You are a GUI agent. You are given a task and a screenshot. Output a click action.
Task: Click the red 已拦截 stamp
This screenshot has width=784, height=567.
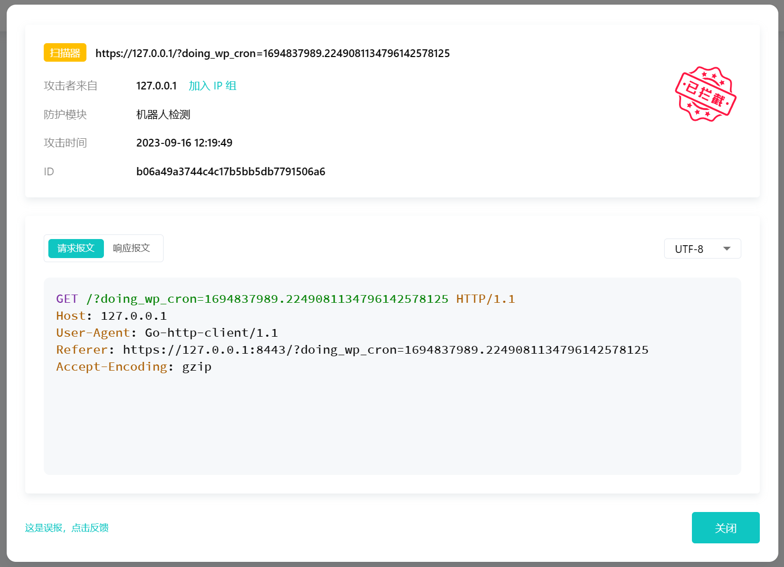pyautogui.click(x=705, y=95)
